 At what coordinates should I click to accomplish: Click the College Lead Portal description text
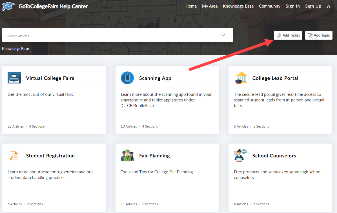click(279, 100)
